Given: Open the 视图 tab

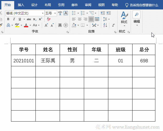Looking at the screenshot, I should [101, 5].
